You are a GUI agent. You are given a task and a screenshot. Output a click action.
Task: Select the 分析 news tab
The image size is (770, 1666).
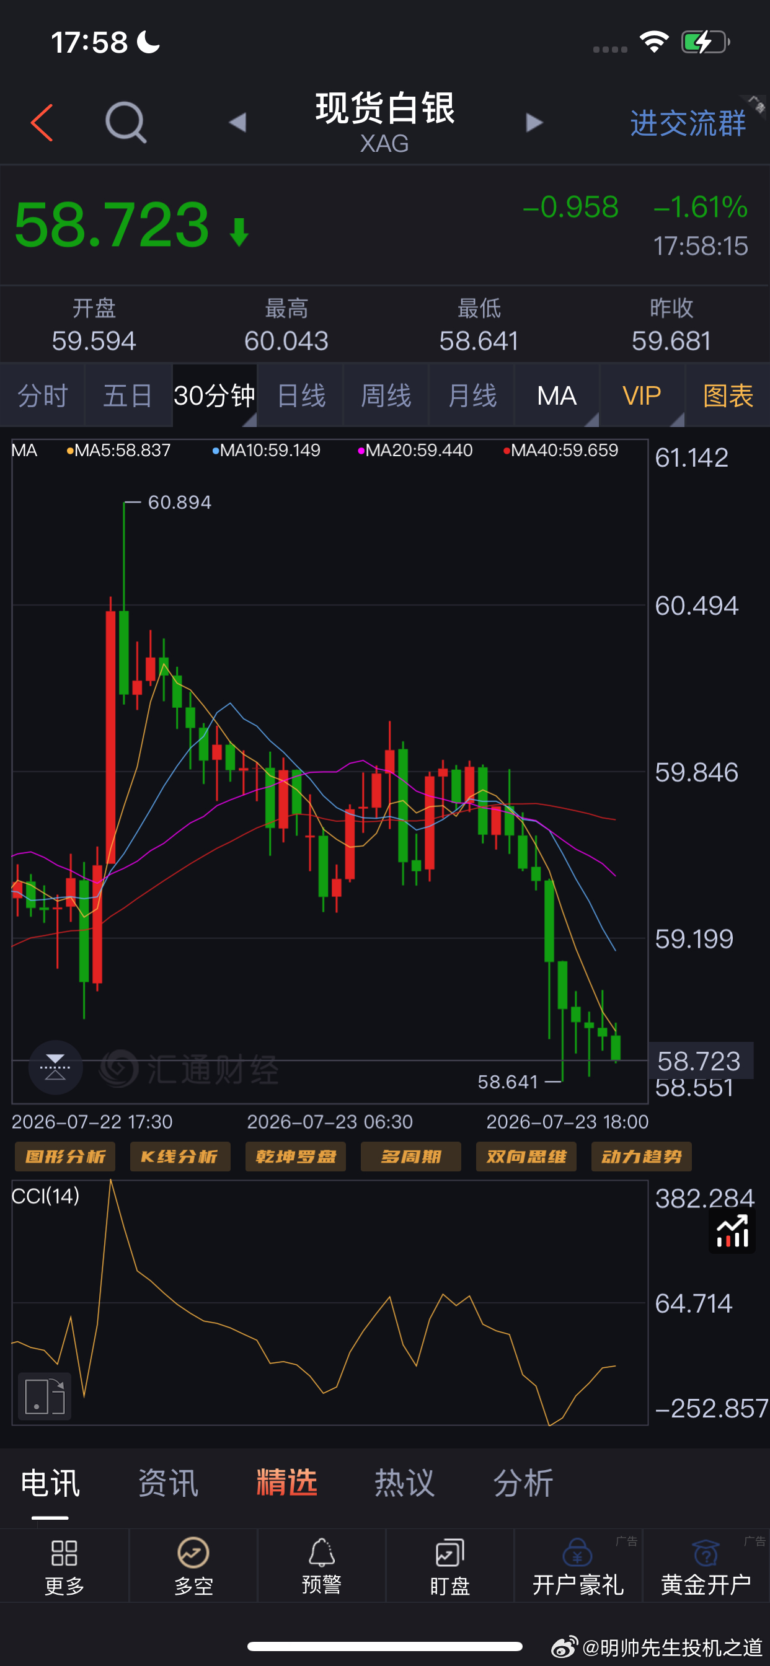point(523,1483)
